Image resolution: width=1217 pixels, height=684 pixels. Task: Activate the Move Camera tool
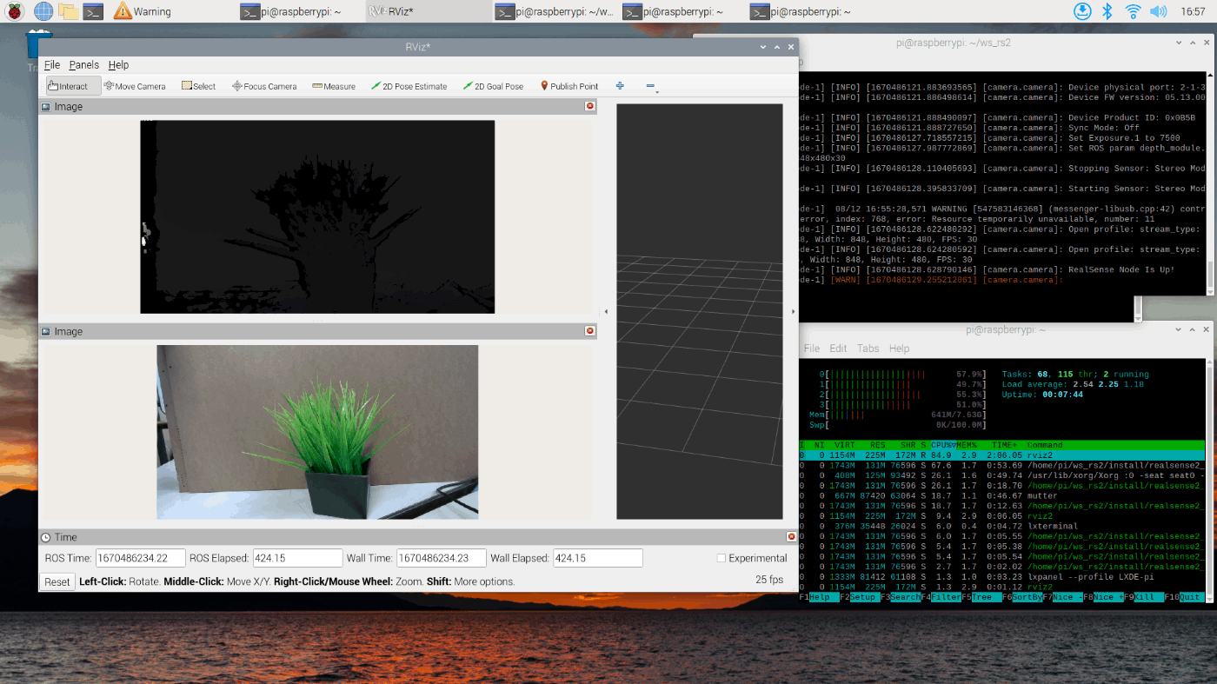[135, 86]
